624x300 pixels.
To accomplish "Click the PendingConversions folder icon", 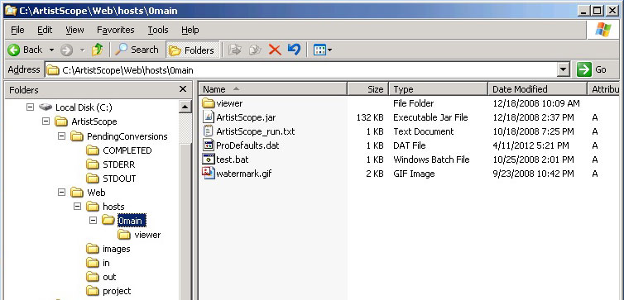I will click(x=76, y=136).
